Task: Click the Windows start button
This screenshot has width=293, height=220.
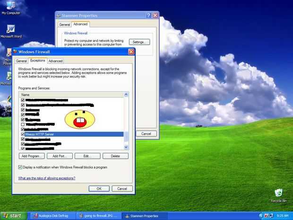Action: (13, 216)
